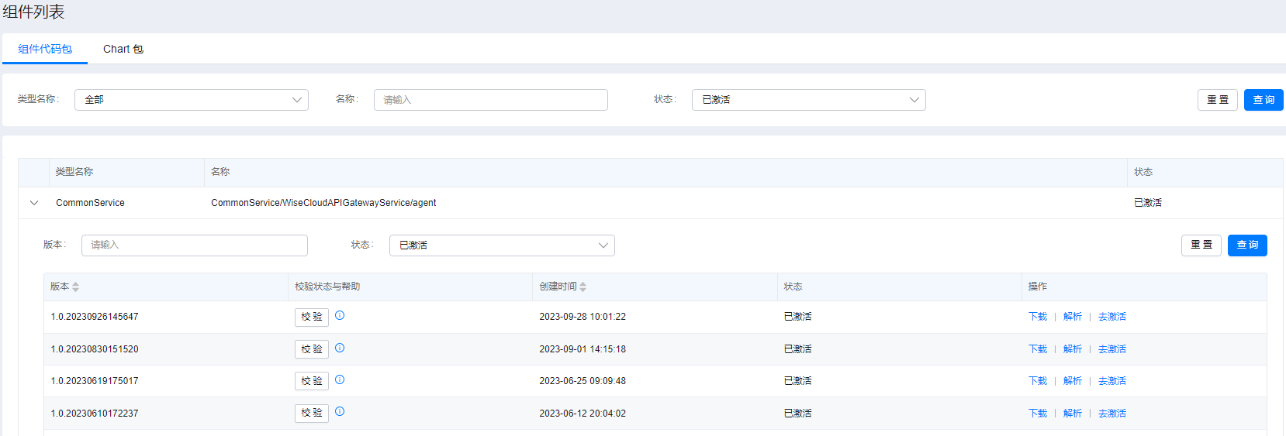Image resolution: width=1286 pixels, height=436 pixels.
Task: Open the version 状态 filter dropdown
Action: [x=502, y=245]
